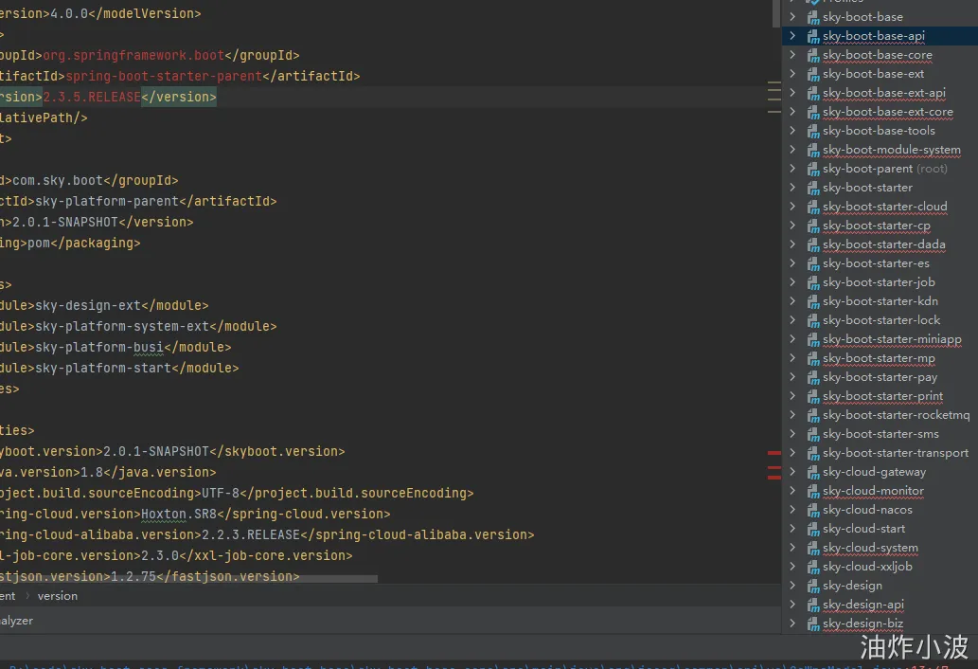Select sky-cloud-system module row
Screen dimensions: 978x669
point(880,548)
